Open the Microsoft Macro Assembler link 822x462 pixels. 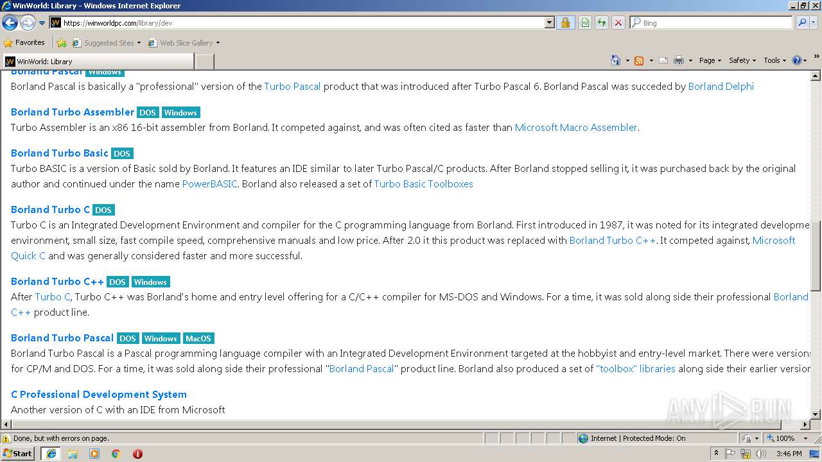coord(576,127)
